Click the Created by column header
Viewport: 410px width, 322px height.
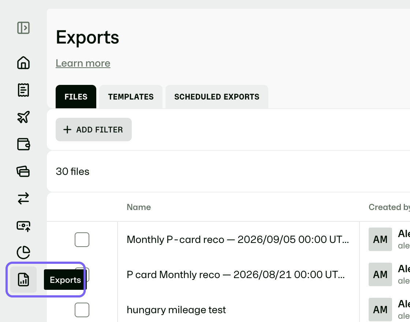(x=389, y=207)
